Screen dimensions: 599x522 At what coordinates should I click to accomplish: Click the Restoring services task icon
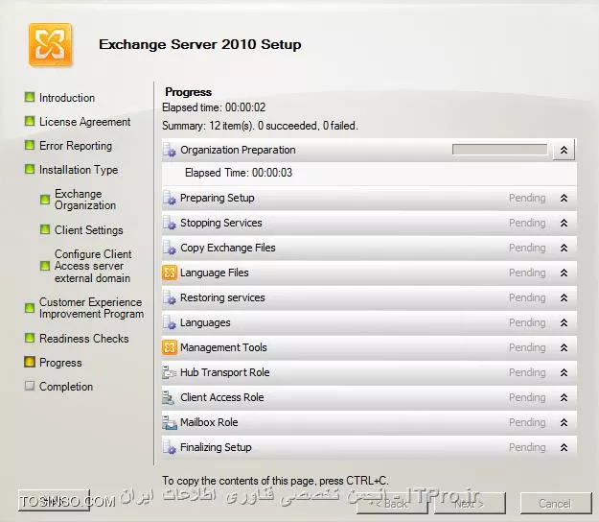(x=170, y=297)
